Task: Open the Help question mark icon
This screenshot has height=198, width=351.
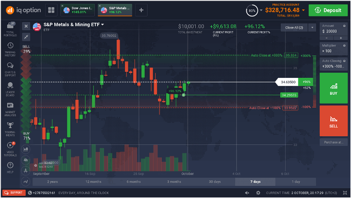Action: 10,167
